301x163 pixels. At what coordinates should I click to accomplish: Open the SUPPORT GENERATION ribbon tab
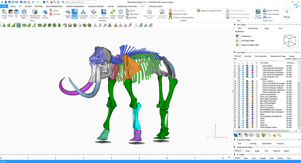(x=75, y=6)
